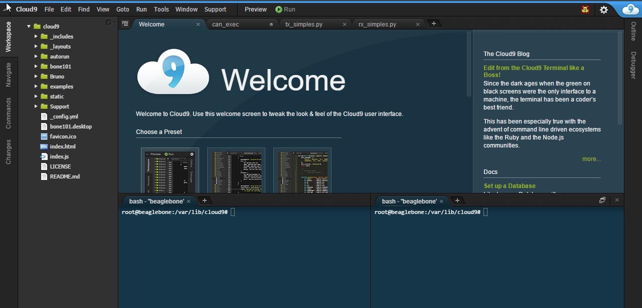Expand the static folder
Screen dimensions: 642x308
tap(36, 96)
